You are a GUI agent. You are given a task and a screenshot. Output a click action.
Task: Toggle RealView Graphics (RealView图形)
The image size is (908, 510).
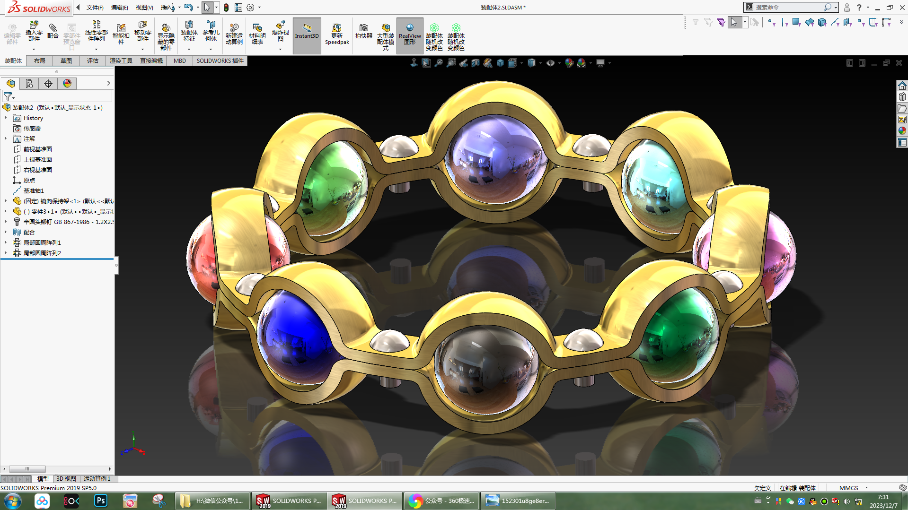pos(410,35)
